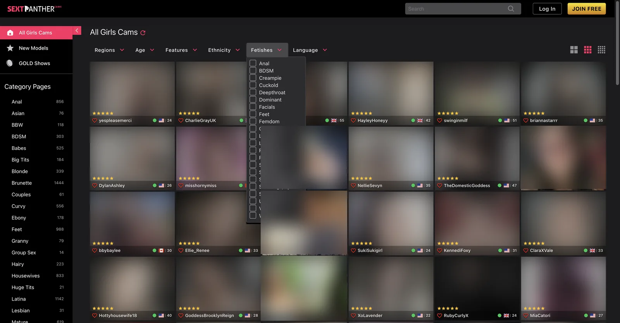Viewport: 620px width, 323px height.
Task: Click the search magnifier icon
Action: pos(511,9)
